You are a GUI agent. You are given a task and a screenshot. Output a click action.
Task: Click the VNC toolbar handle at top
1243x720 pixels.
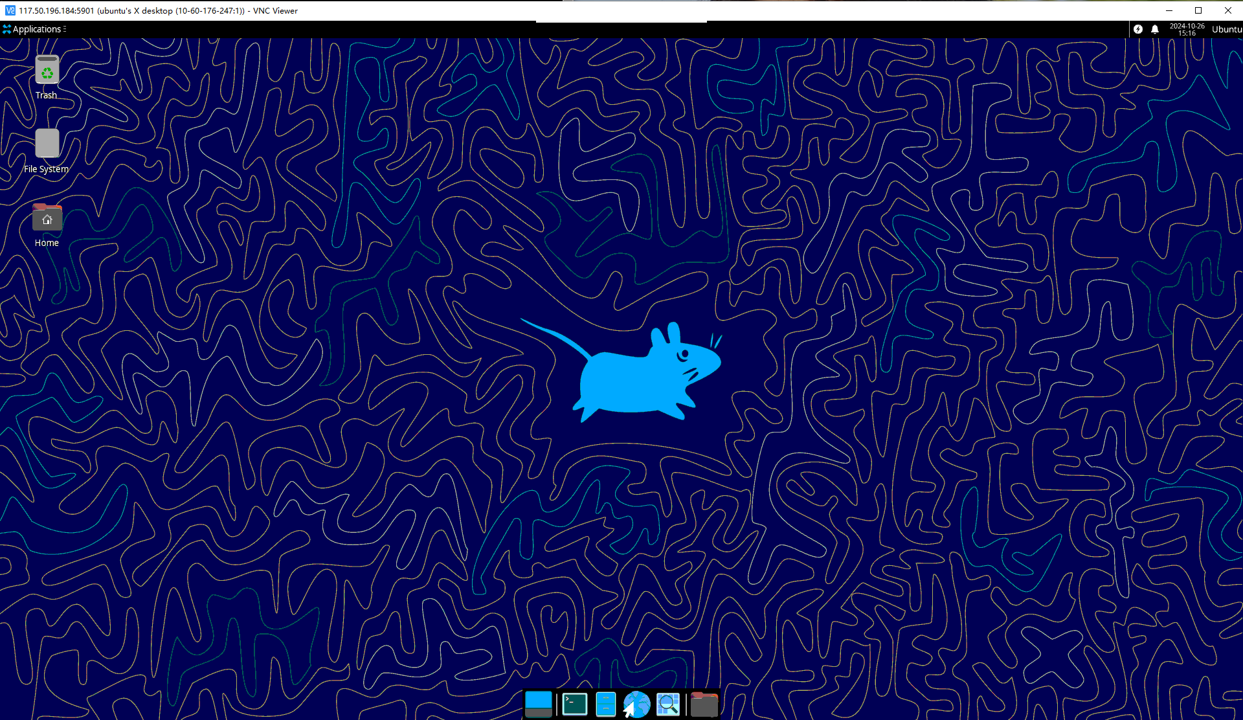[x=621, y=22]
